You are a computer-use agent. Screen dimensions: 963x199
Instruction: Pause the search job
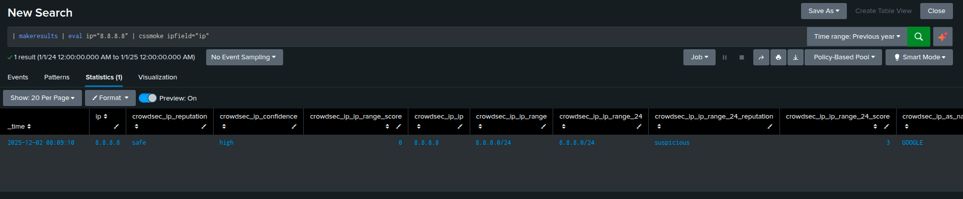click(x=725, y=57)
